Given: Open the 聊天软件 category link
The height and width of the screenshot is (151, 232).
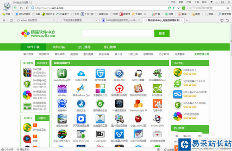Looking at the screenshot, I should click(28, 54).
